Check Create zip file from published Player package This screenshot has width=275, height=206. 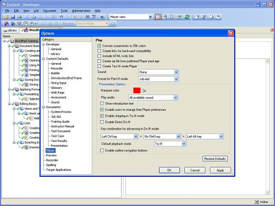(x=99, y=61)
